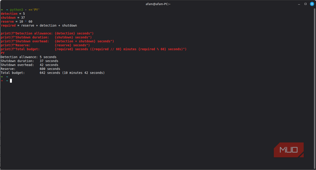
Task: Click the output 'Total budget: 642 seconds'
Action: coord(52,73)
